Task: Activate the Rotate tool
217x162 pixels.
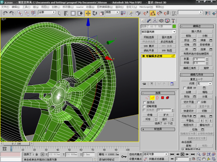Action: point(95,13)
